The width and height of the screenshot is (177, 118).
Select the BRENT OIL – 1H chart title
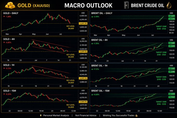[x=99, y=66]
